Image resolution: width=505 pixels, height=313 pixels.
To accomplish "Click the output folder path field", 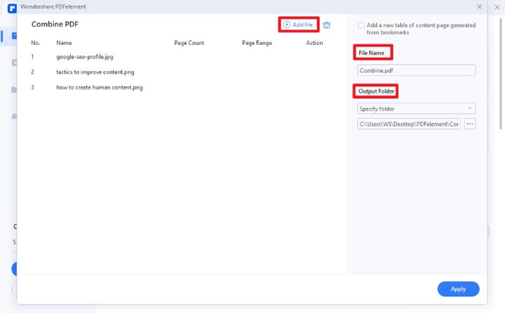I will point(409,124).
